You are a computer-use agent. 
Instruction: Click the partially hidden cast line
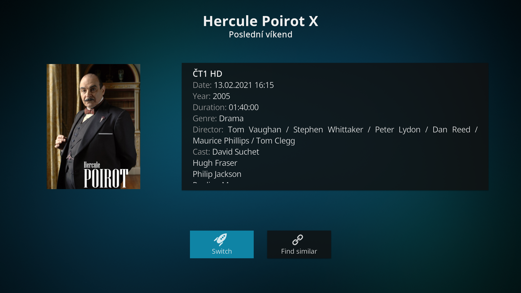[211, 183]
